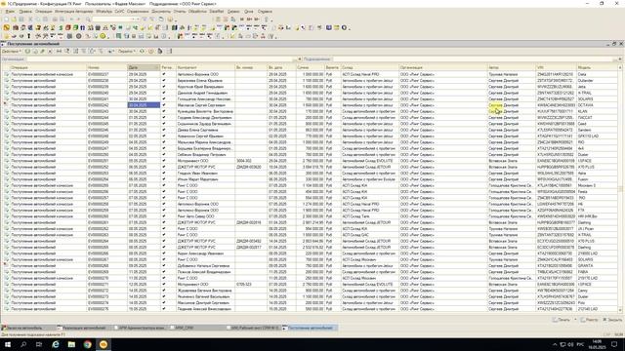625x351 pixels.
Task: Click the yellow round icon in third toolbar row
Action: (103, 36)
